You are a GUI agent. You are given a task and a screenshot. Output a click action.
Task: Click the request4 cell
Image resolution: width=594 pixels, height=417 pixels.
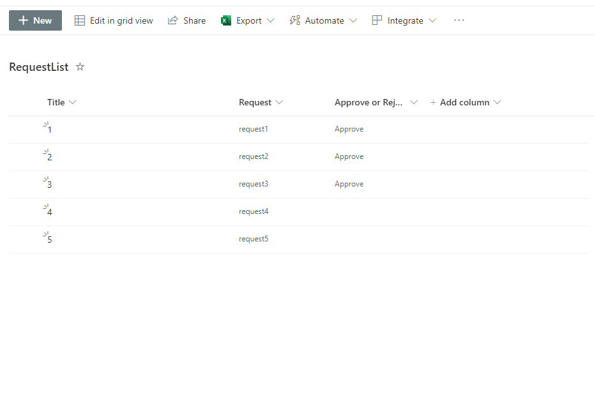click(254, 211)
